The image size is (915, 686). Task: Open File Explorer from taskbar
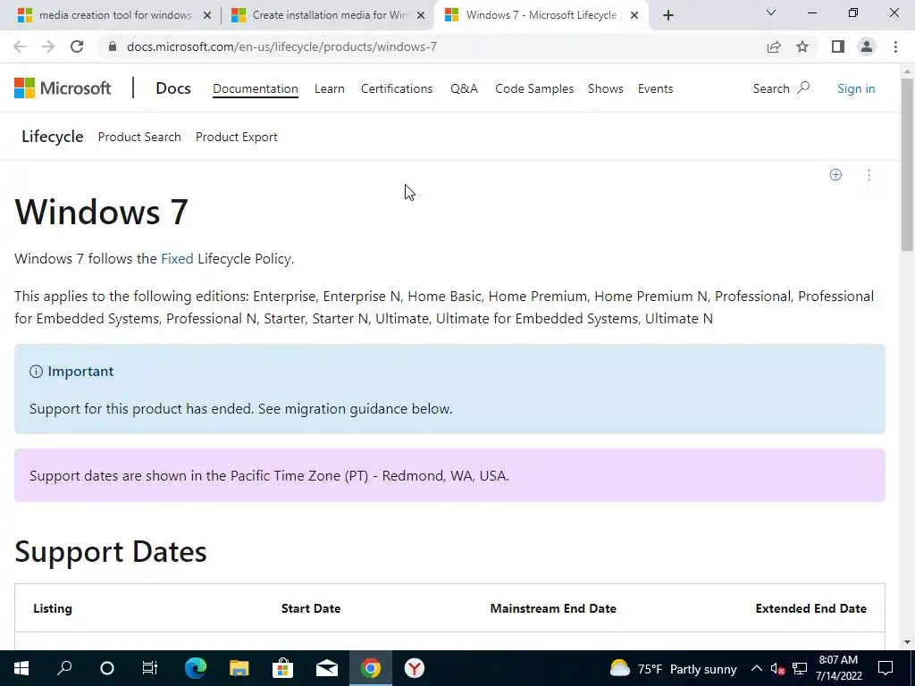(x=239, y=668)
